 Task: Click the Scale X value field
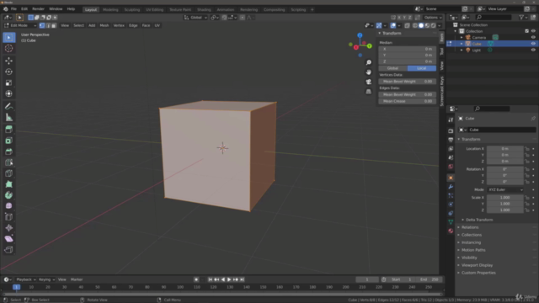(505, 198)
